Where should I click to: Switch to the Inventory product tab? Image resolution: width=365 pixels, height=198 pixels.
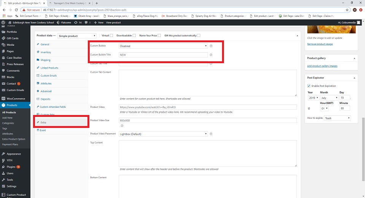[46, 52]
